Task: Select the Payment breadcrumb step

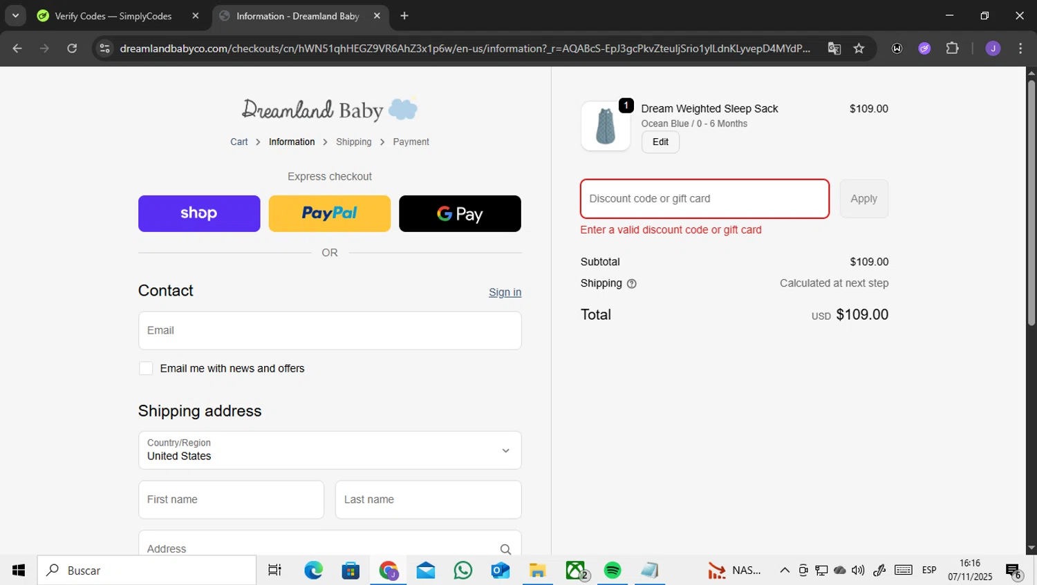Action: [x=411, y=142]
